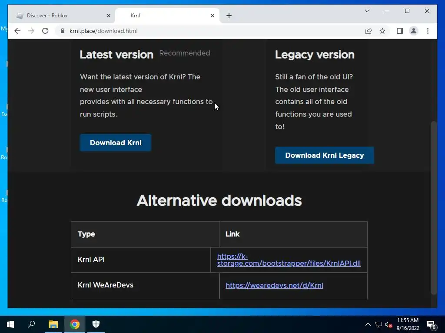Click the 'Krnl API' table cell

click(141, 260)
